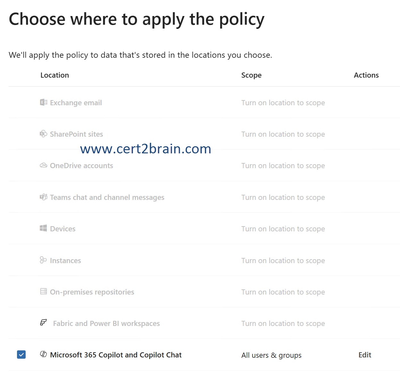The height and width of the screenshot is (385, 400).
Task: Click the OneDrive accounts cloud icon
Action: 44,165
